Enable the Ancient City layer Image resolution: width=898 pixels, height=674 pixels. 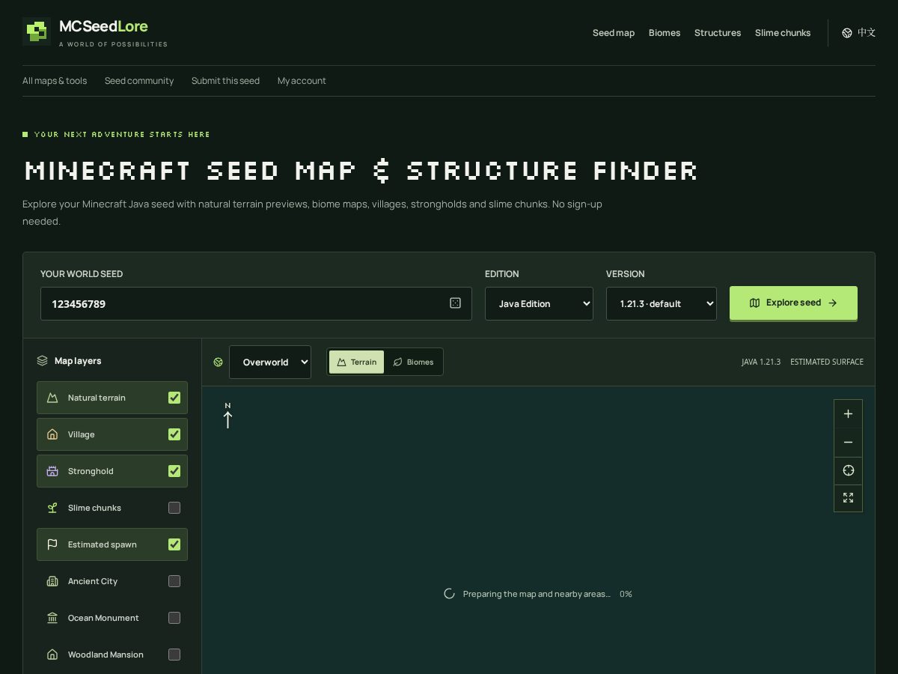click(x=174, y=581)
